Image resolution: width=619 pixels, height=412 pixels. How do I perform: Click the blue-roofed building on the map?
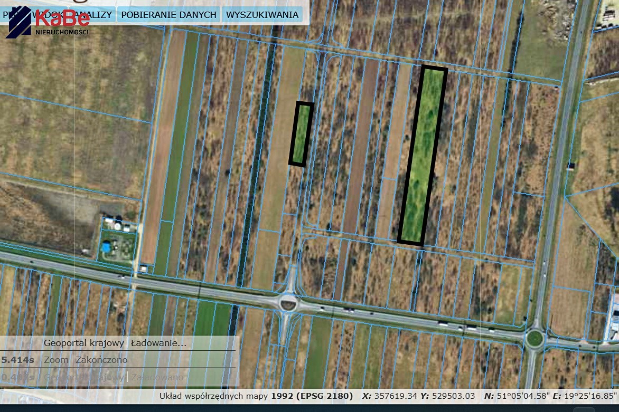coord(106,246)
